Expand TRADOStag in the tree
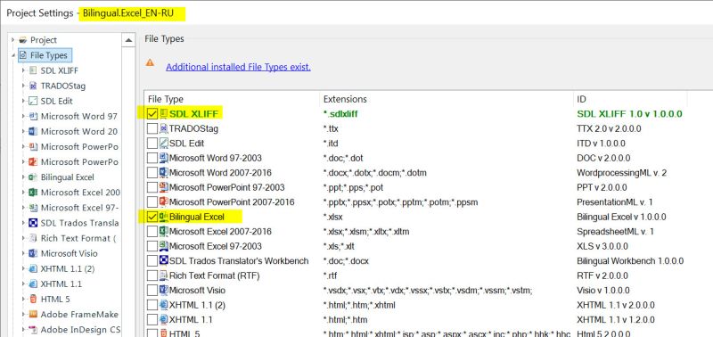This screenshot has height=337, width=713. point(23,86)
